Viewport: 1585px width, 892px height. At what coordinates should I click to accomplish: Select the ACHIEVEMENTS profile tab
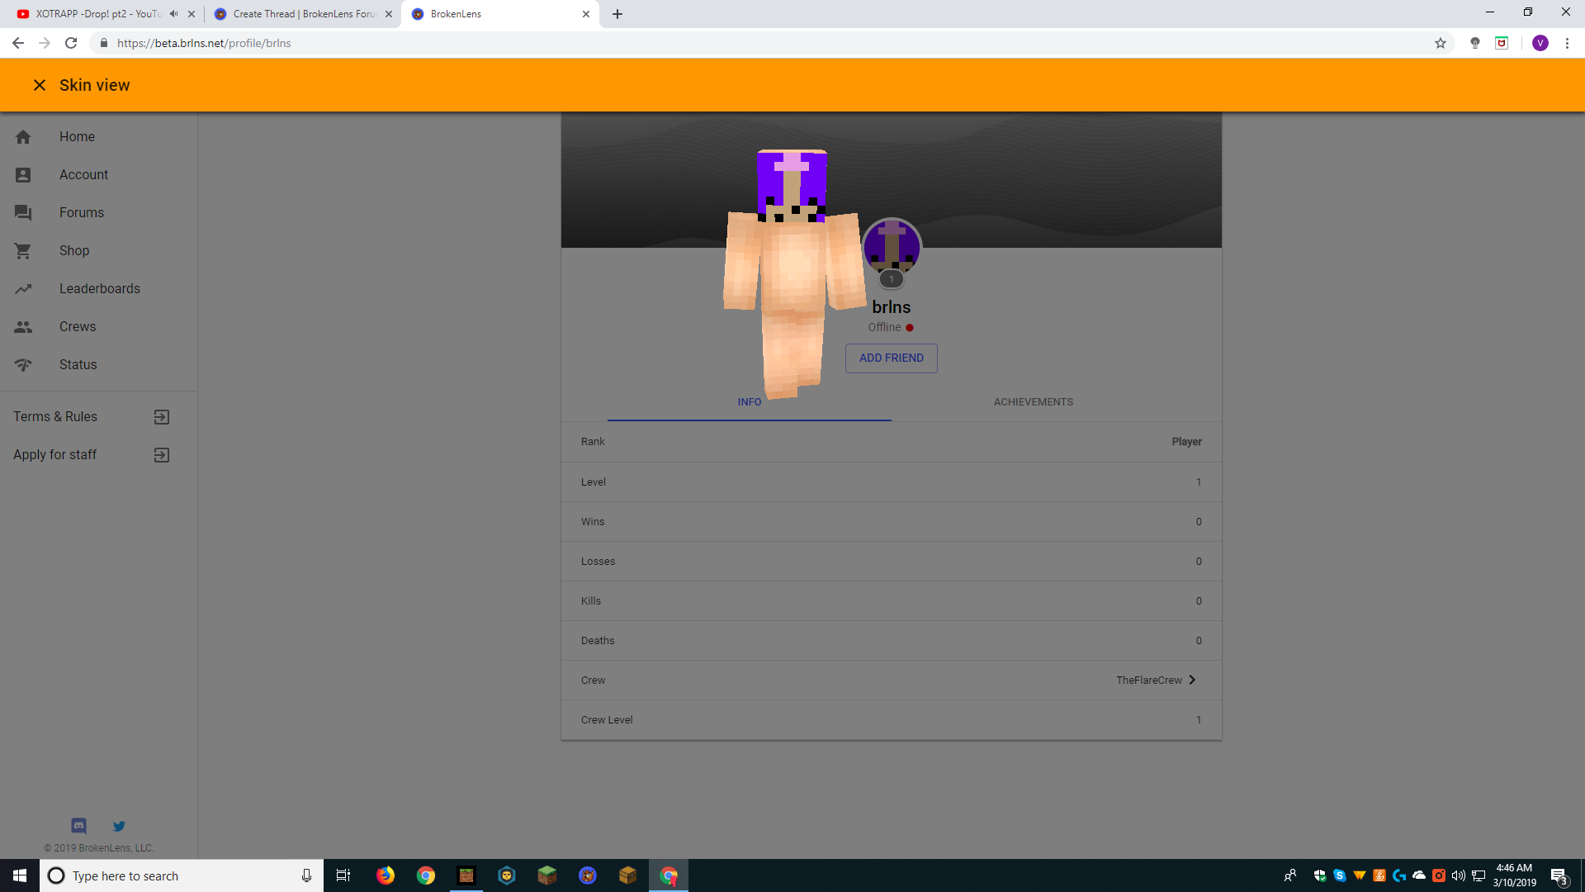click(1033, 402)
